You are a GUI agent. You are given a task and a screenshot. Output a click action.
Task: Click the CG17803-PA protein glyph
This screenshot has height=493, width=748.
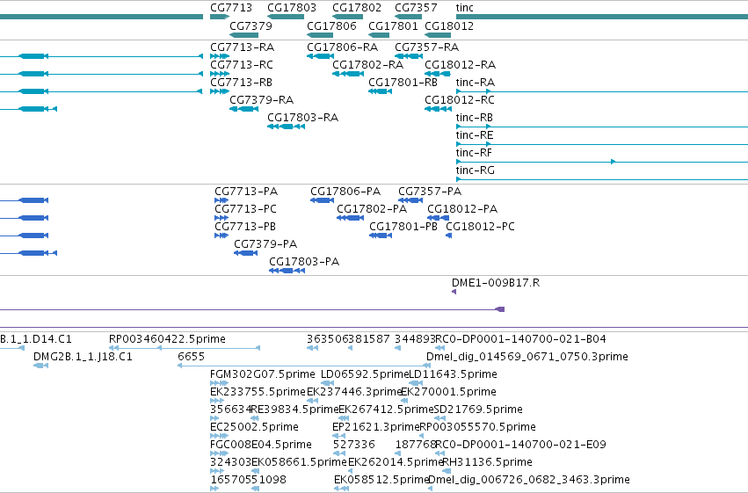pos(287,271)
